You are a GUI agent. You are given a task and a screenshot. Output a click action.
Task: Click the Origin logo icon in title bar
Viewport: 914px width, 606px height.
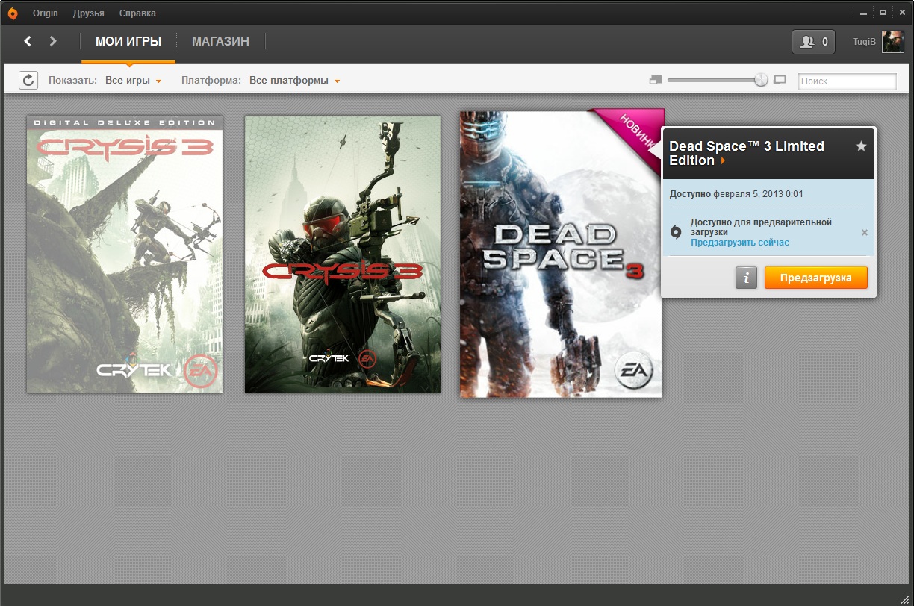[13, 13]
